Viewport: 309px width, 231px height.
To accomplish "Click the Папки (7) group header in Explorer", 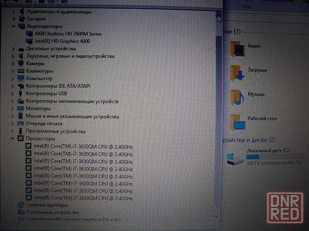I will click(232, 31).
